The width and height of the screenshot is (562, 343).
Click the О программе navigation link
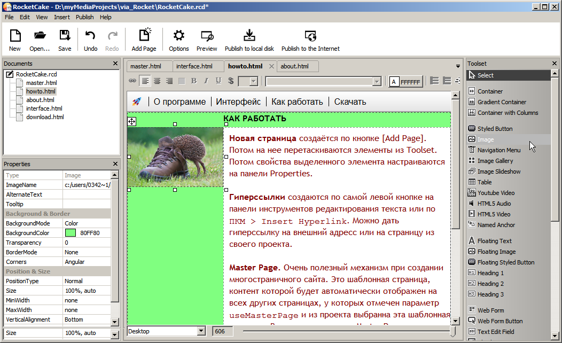pyautogui.click(x=179, y=102)
